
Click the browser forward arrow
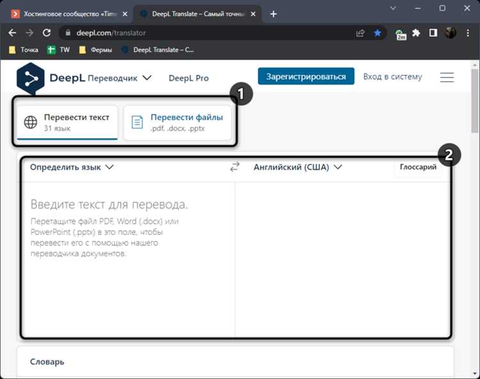point(29,33)
